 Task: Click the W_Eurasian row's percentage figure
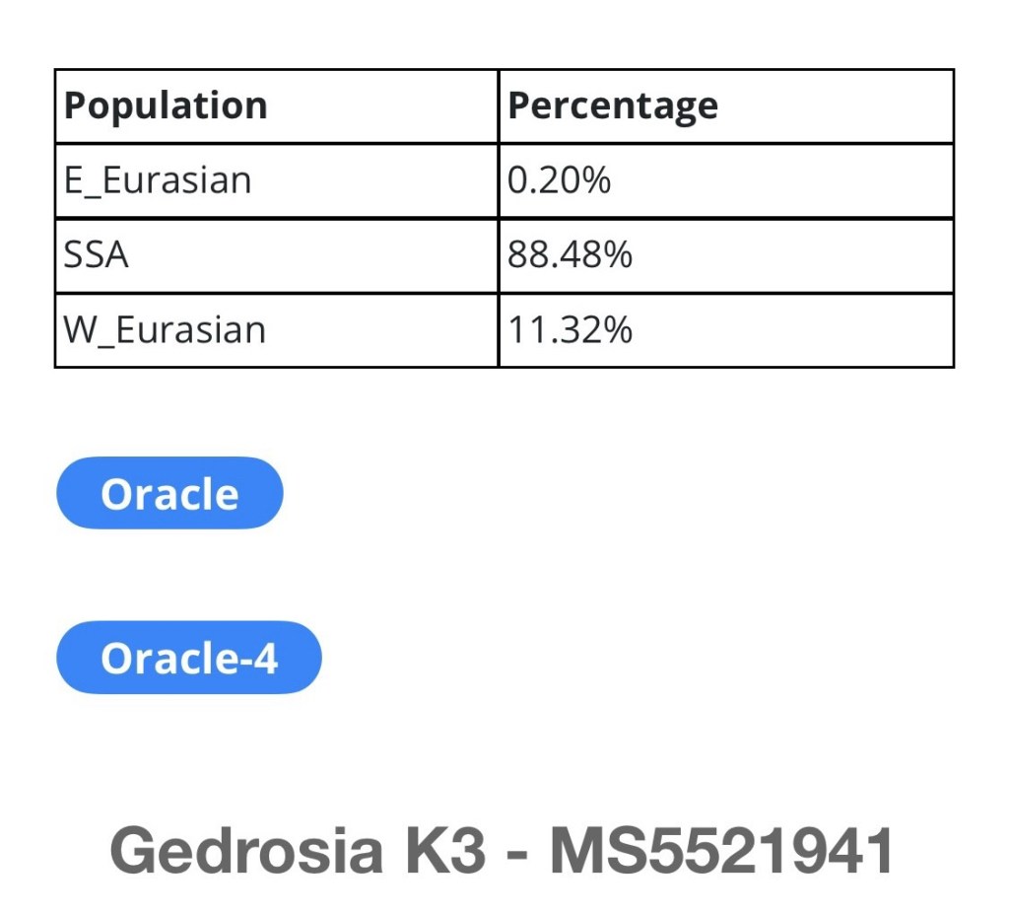click(570, 329)
